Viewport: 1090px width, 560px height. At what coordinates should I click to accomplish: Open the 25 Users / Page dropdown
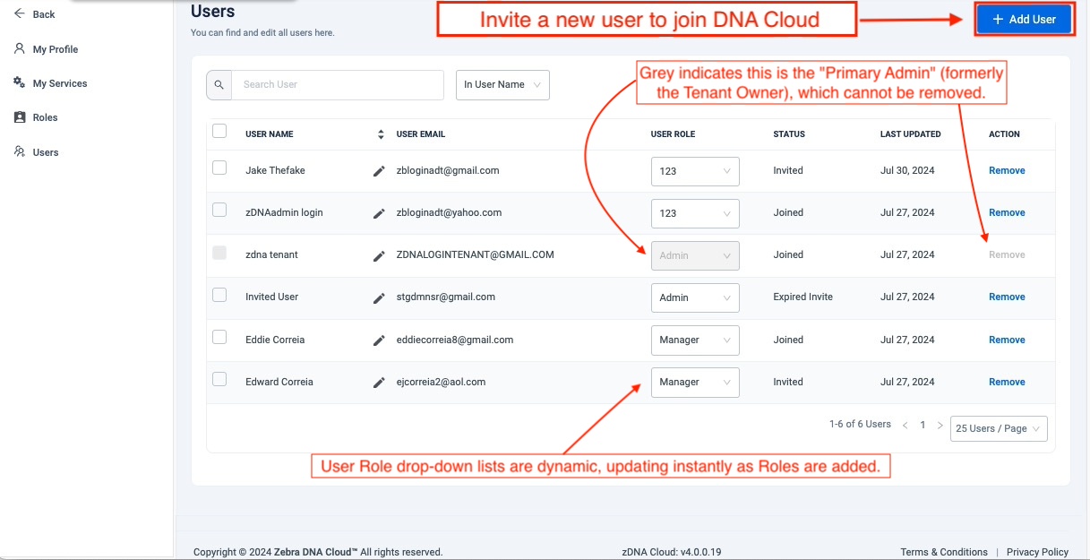click(x=999, y=428)
